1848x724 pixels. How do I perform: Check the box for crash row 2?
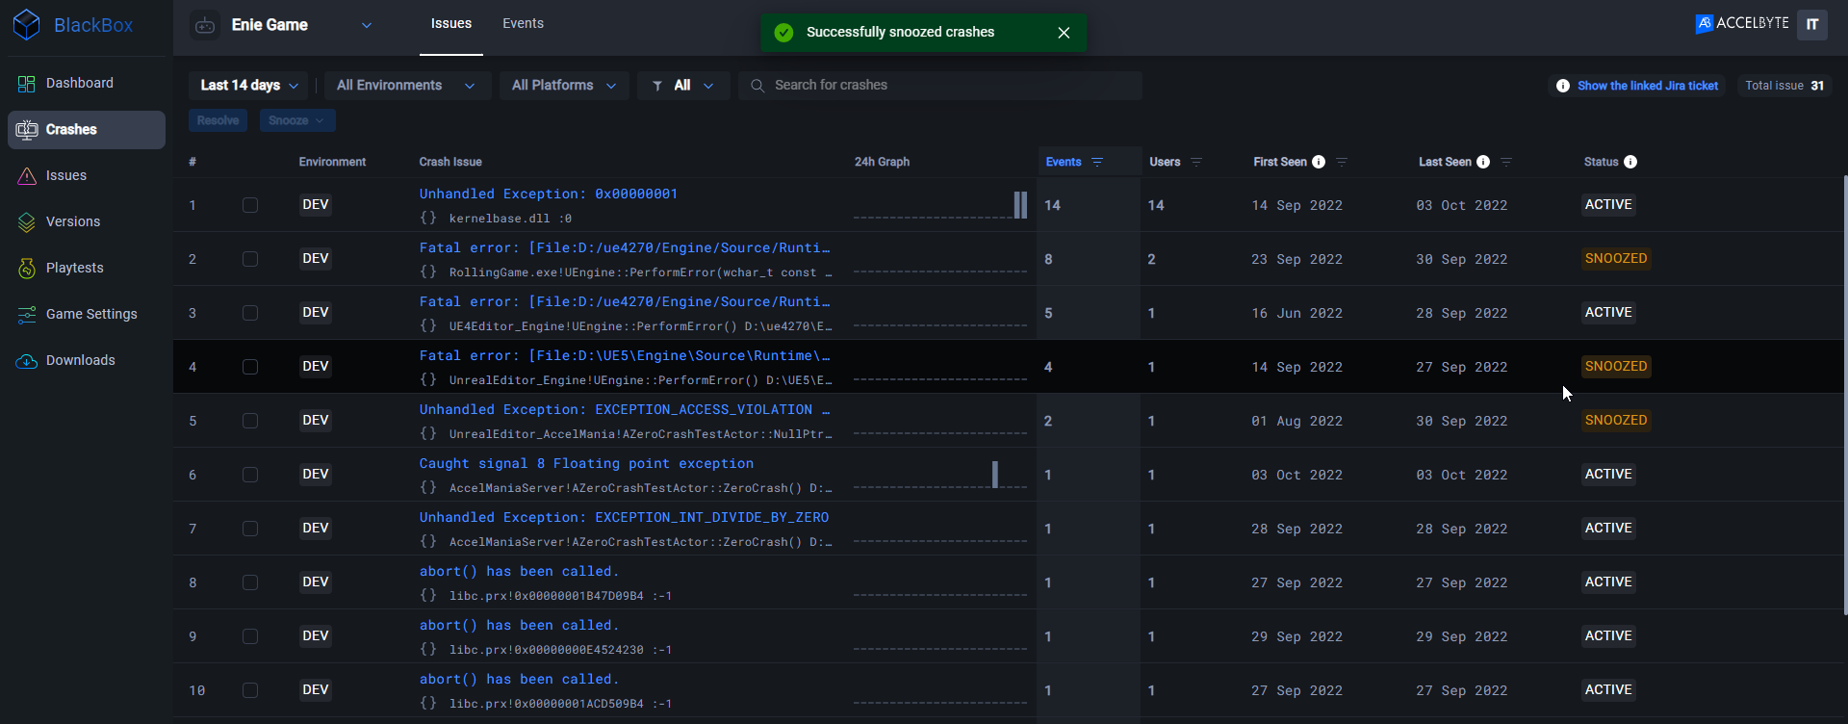tap(250, 259)
